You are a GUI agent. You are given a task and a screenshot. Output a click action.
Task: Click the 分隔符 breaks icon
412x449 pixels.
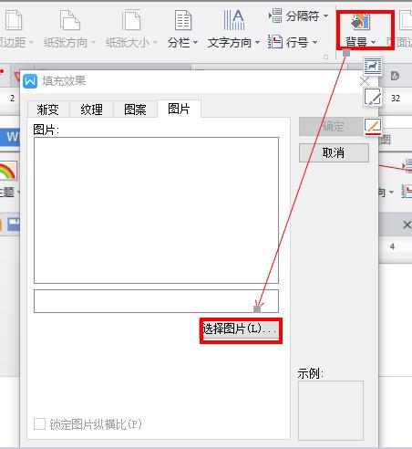pos(275,16)
